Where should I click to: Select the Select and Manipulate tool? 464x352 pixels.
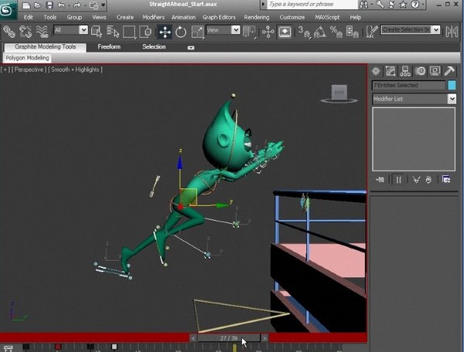click(268, 32)
